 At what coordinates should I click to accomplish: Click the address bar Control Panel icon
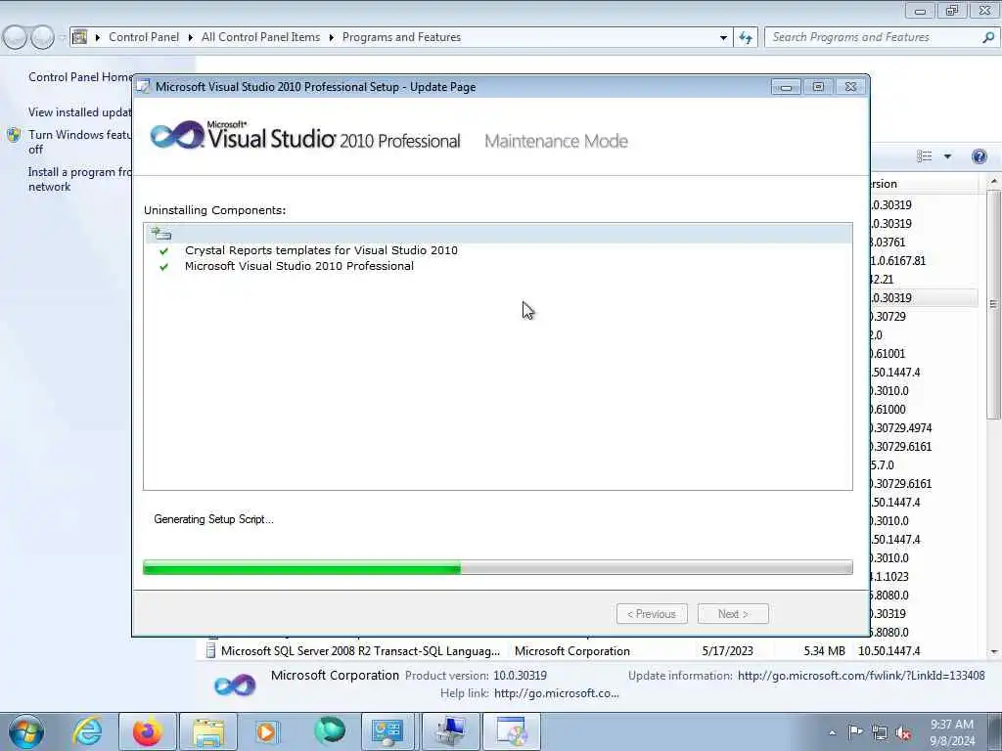(x=80, y=37)
